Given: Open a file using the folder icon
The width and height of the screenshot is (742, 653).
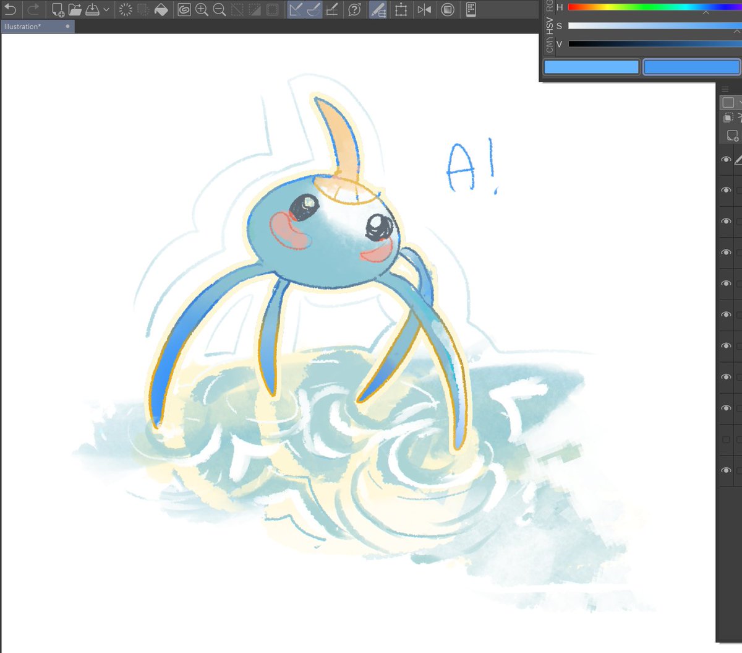Looking at the screenshot, I should 75,9.
